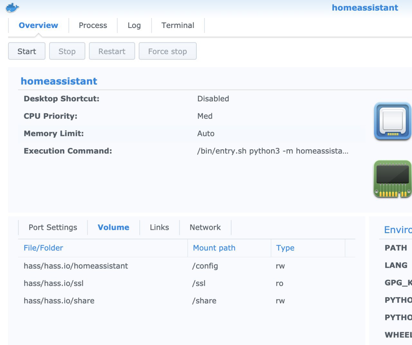Click the homeassistant section heading
The image size is (412, 345).
[x=59, y=81]
